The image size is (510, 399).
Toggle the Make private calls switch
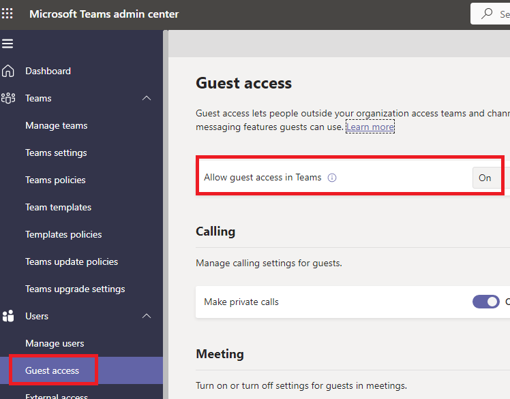[x=486, y=302]
